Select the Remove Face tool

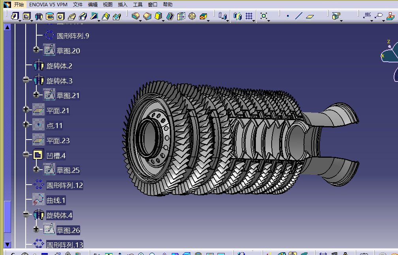[x=203, y=16]
